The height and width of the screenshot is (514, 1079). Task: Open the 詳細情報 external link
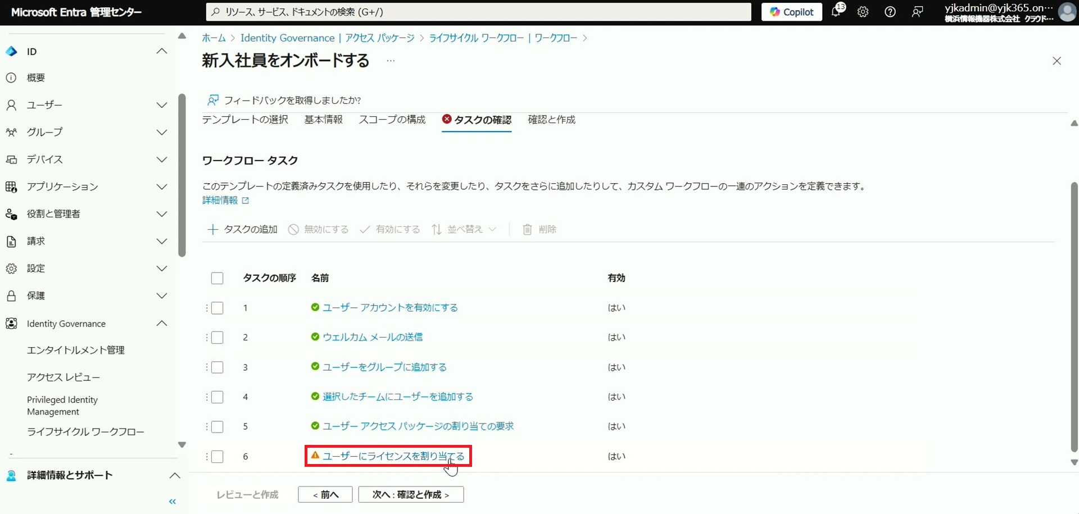[x=225, y=201]
